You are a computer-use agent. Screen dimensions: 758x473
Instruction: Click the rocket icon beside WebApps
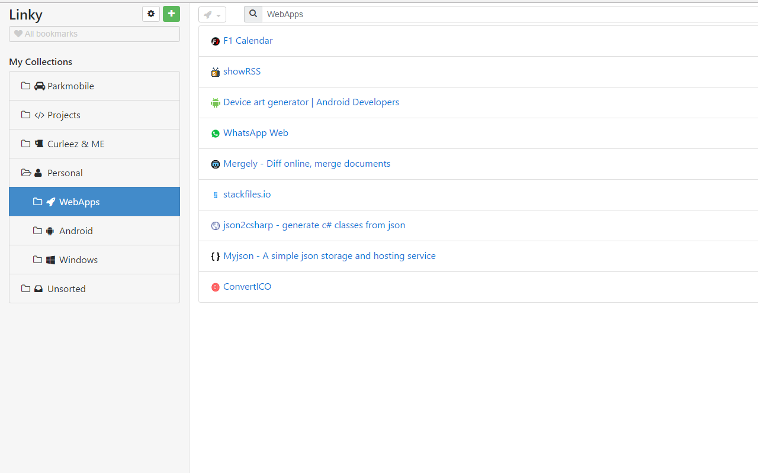point(51,202)
